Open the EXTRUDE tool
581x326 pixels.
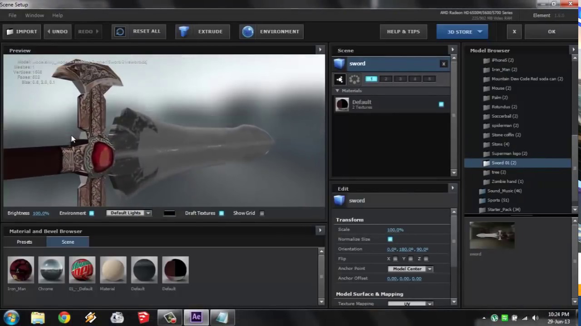[x=203, y=32]
